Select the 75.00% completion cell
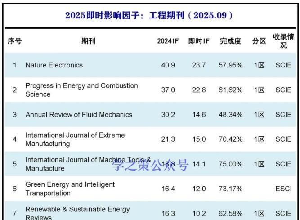This screenshot has height=220, width=300. pos(230,164)
